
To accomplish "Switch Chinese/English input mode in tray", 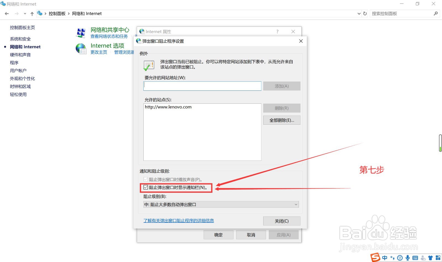I will point(385,258).
